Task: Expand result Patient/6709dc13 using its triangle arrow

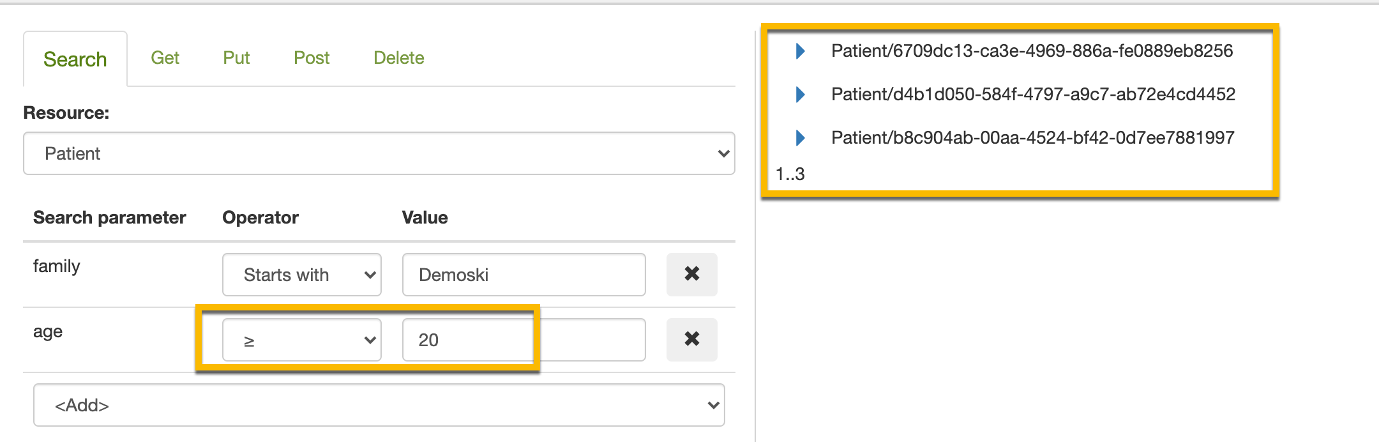Action: point(800,51)
